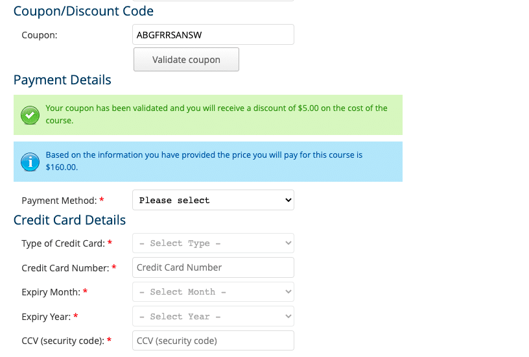Click the 'Type of Credit Card:' label
Image resolution: width=529 pixels, height=357 pixels.
[64, 243]
